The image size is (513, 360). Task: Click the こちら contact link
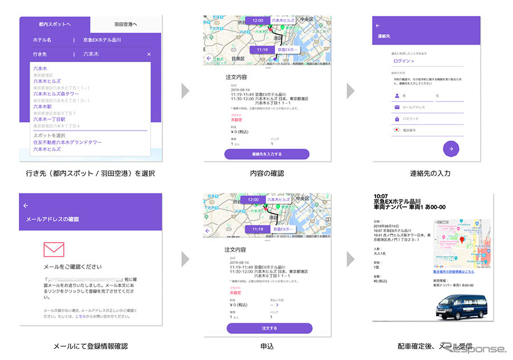80,315
